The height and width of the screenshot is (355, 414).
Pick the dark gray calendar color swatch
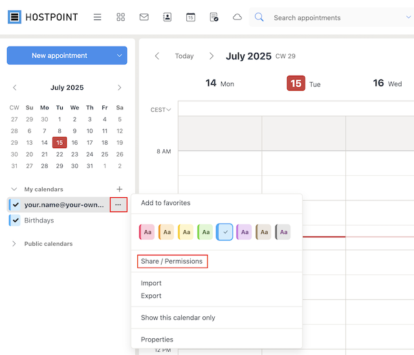(x=283, y=232)
